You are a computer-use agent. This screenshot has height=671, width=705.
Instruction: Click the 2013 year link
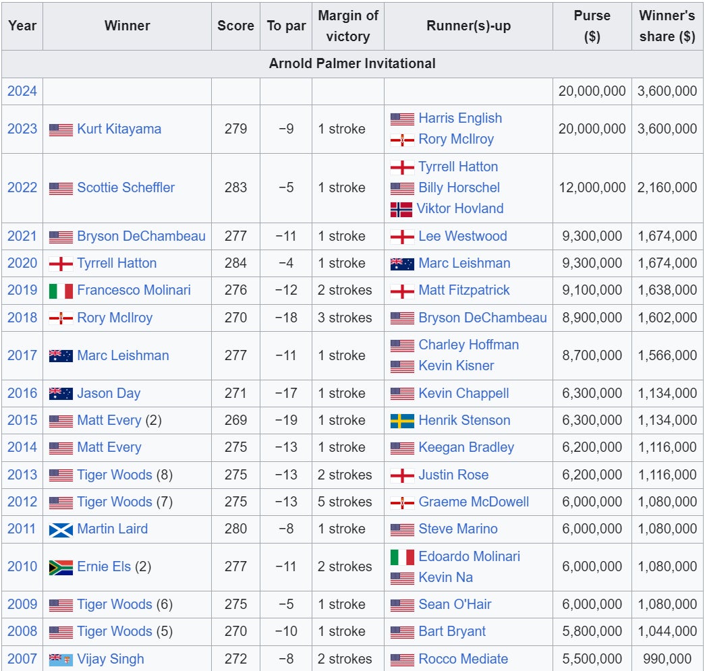pos(22,475)
